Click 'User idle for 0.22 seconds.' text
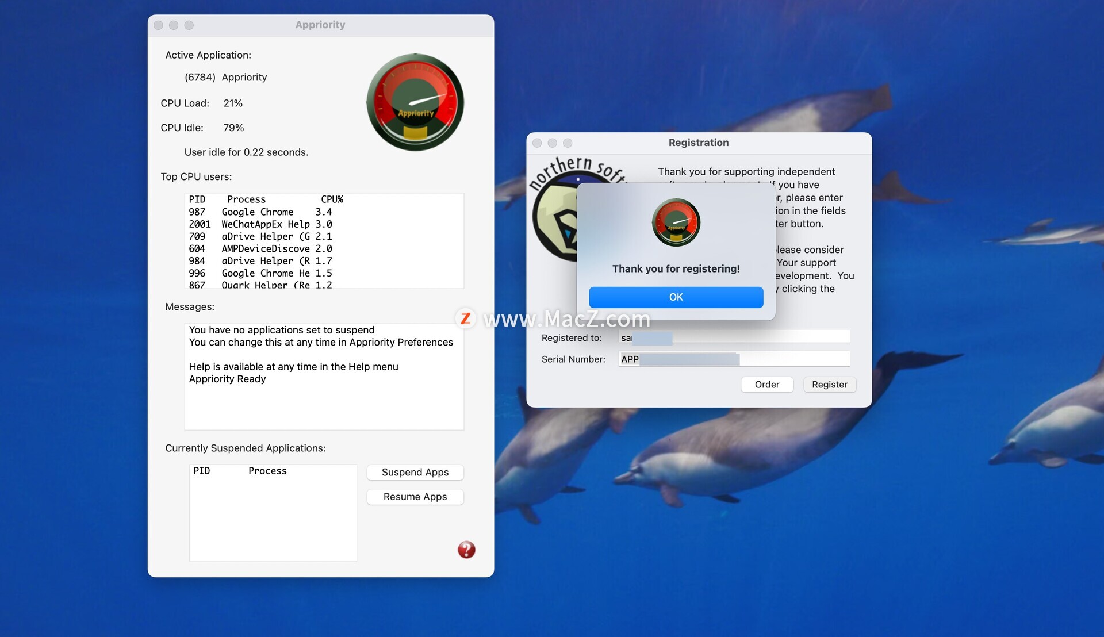 coord(246,152)
